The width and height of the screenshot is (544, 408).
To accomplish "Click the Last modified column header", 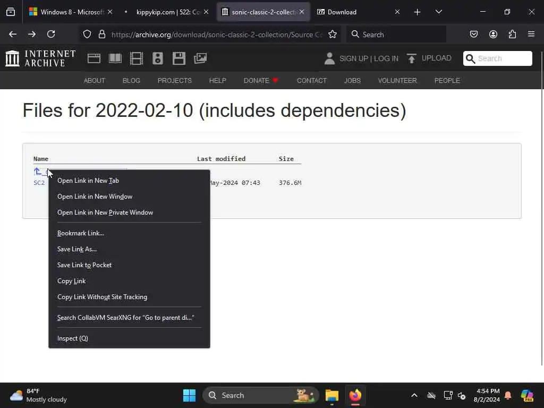I will [x=222, y=158].
